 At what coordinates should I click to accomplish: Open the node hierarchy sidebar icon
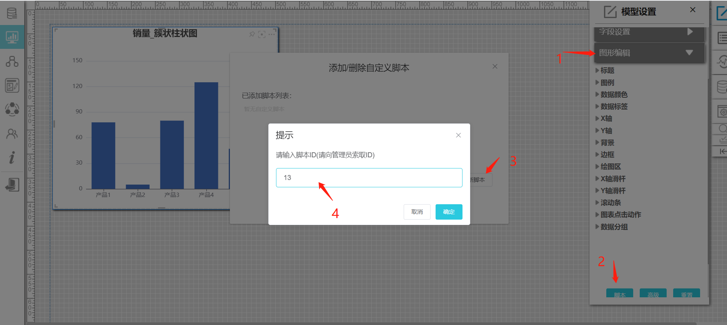(x=12, y=62)
